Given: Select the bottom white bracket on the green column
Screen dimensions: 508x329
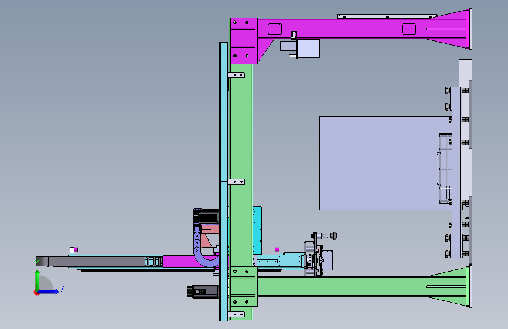Looking at the screenshot, I should [236, 314].
